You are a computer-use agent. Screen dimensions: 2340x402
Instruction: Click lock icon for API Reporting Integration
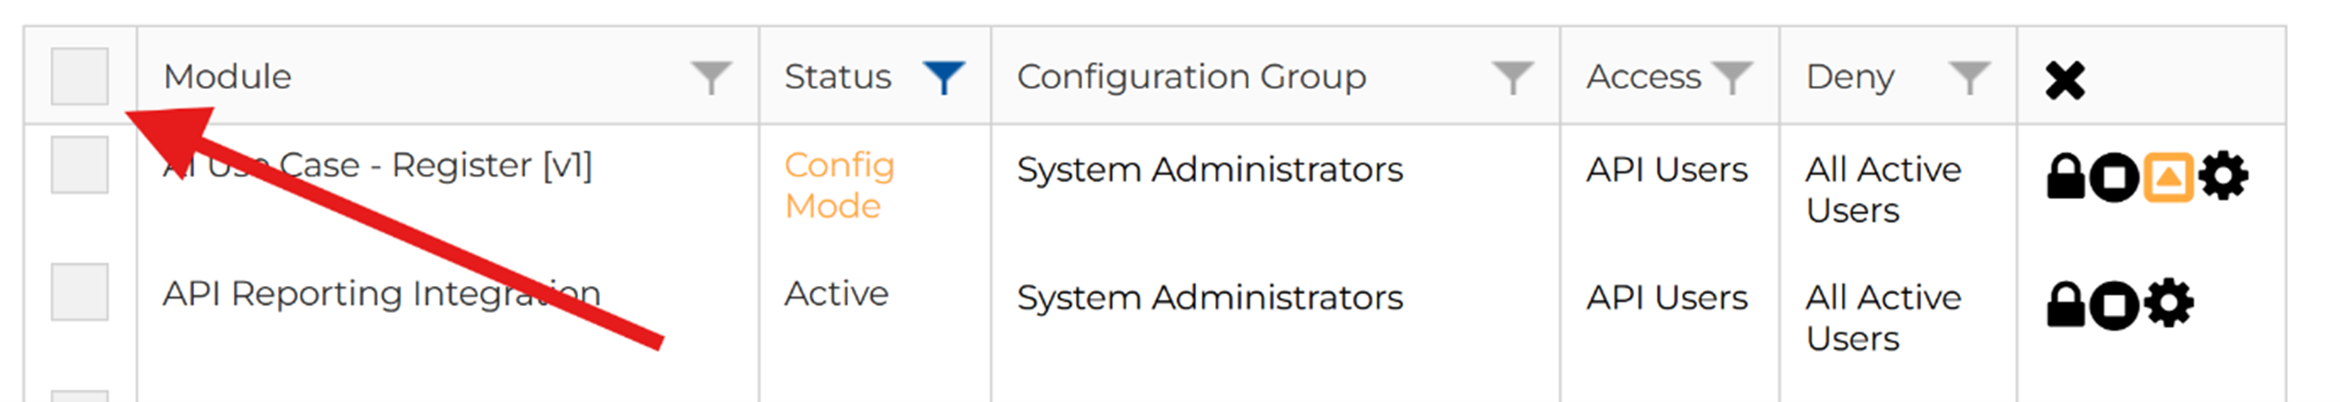(2065, 304)
